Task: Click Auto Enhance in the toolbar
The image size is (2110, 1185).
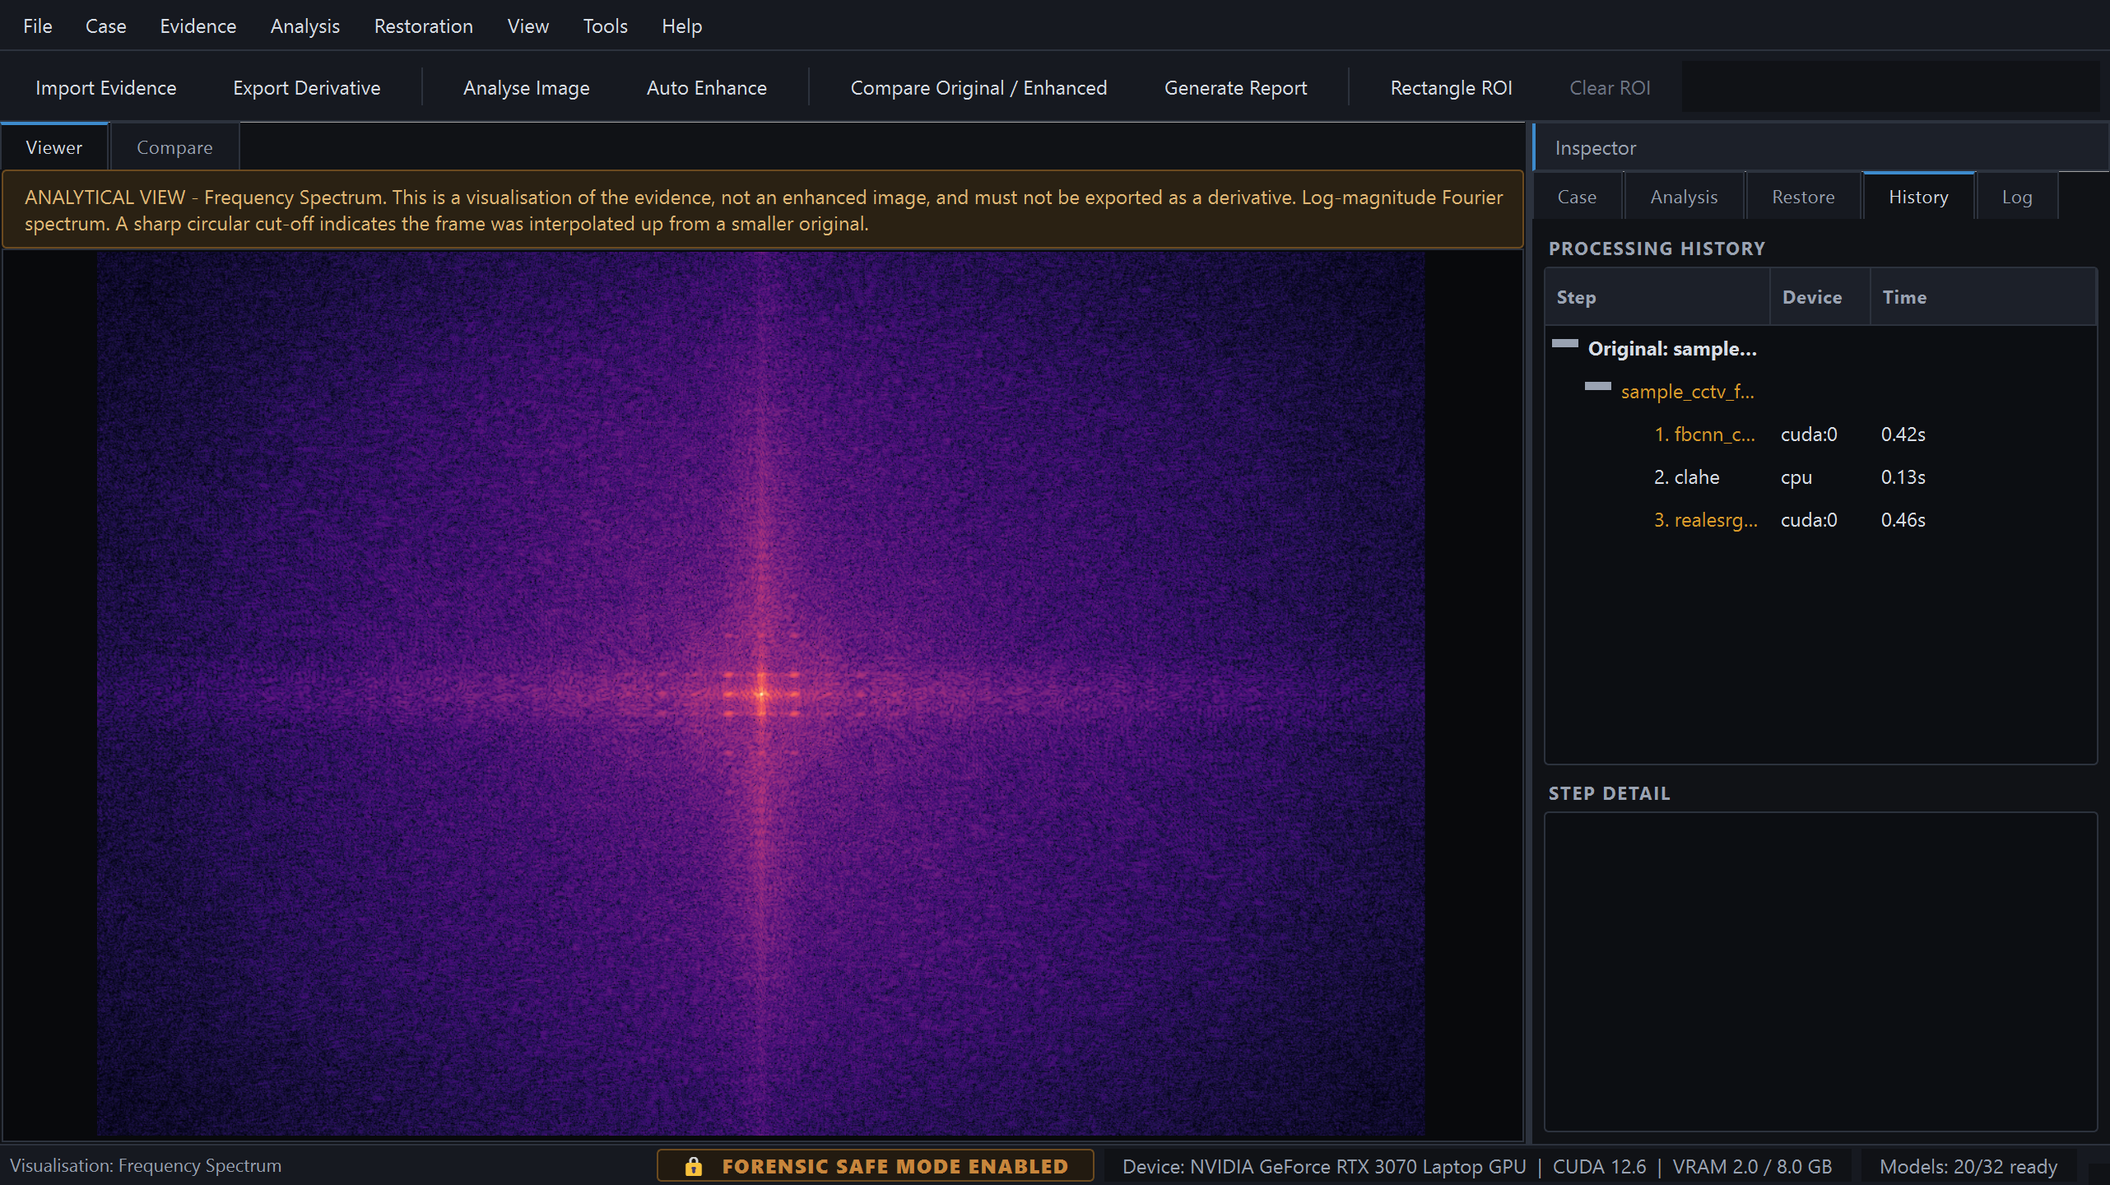Action: coord(706,87)
